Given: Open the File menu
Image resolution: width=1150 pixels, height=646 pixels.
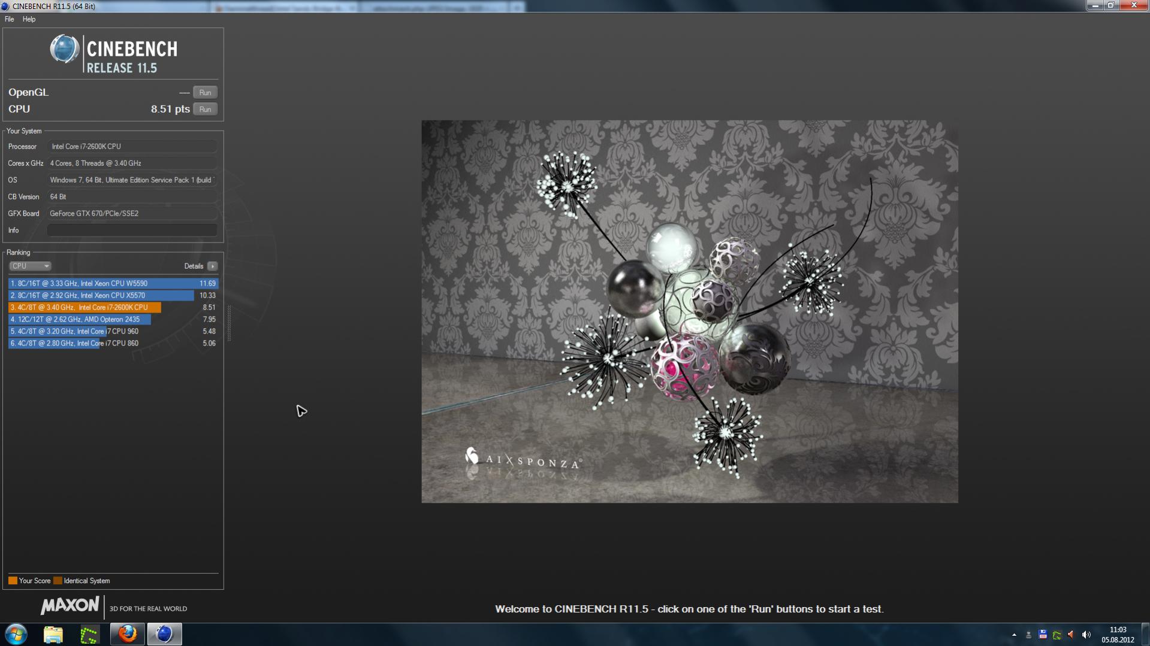Looking at the screenshot, I should 9,19.
